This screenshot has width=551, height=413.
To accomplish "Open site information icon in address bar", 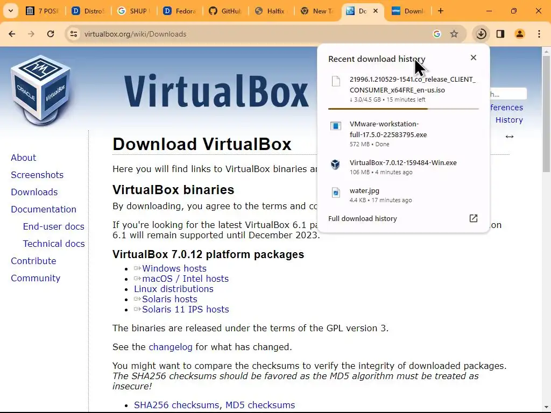I will [x=74, y=34].
